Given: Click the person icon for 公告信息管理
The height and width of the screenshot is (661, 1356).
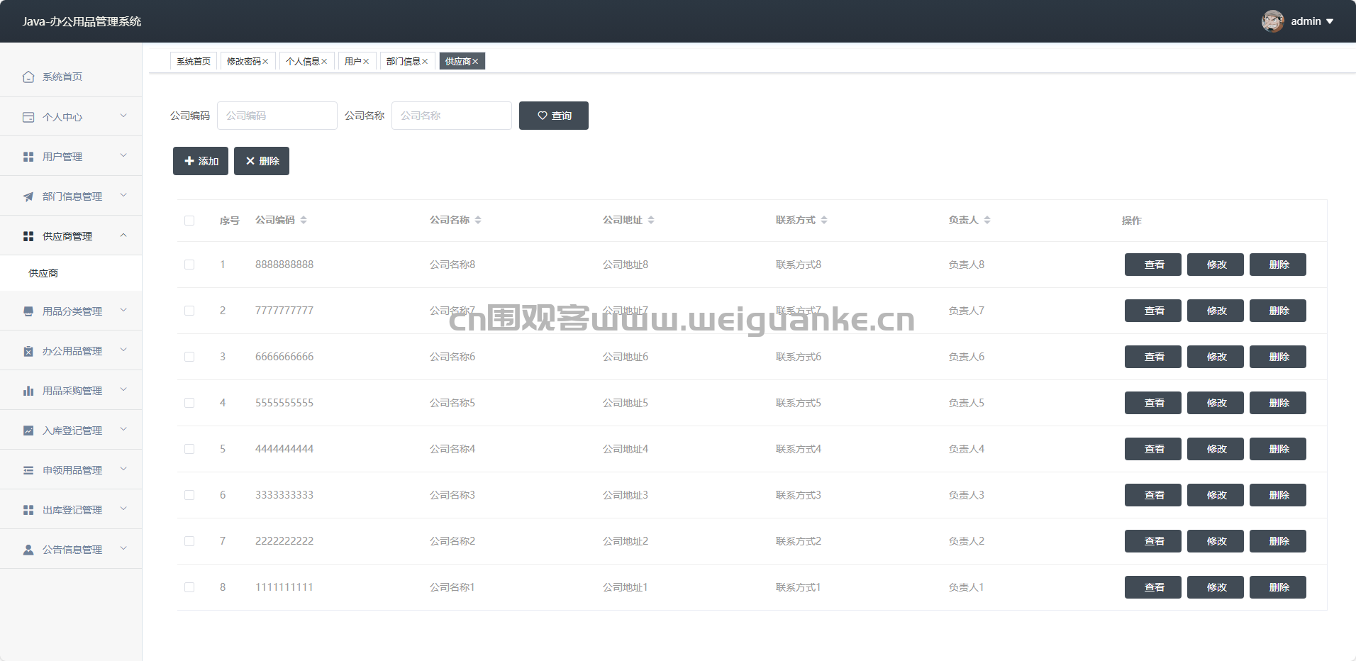Looking at the screenshot, I should (x=28, y=550).
